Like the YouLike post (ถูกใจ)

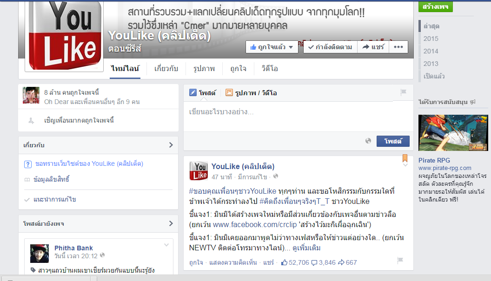(x=196, y=262)
